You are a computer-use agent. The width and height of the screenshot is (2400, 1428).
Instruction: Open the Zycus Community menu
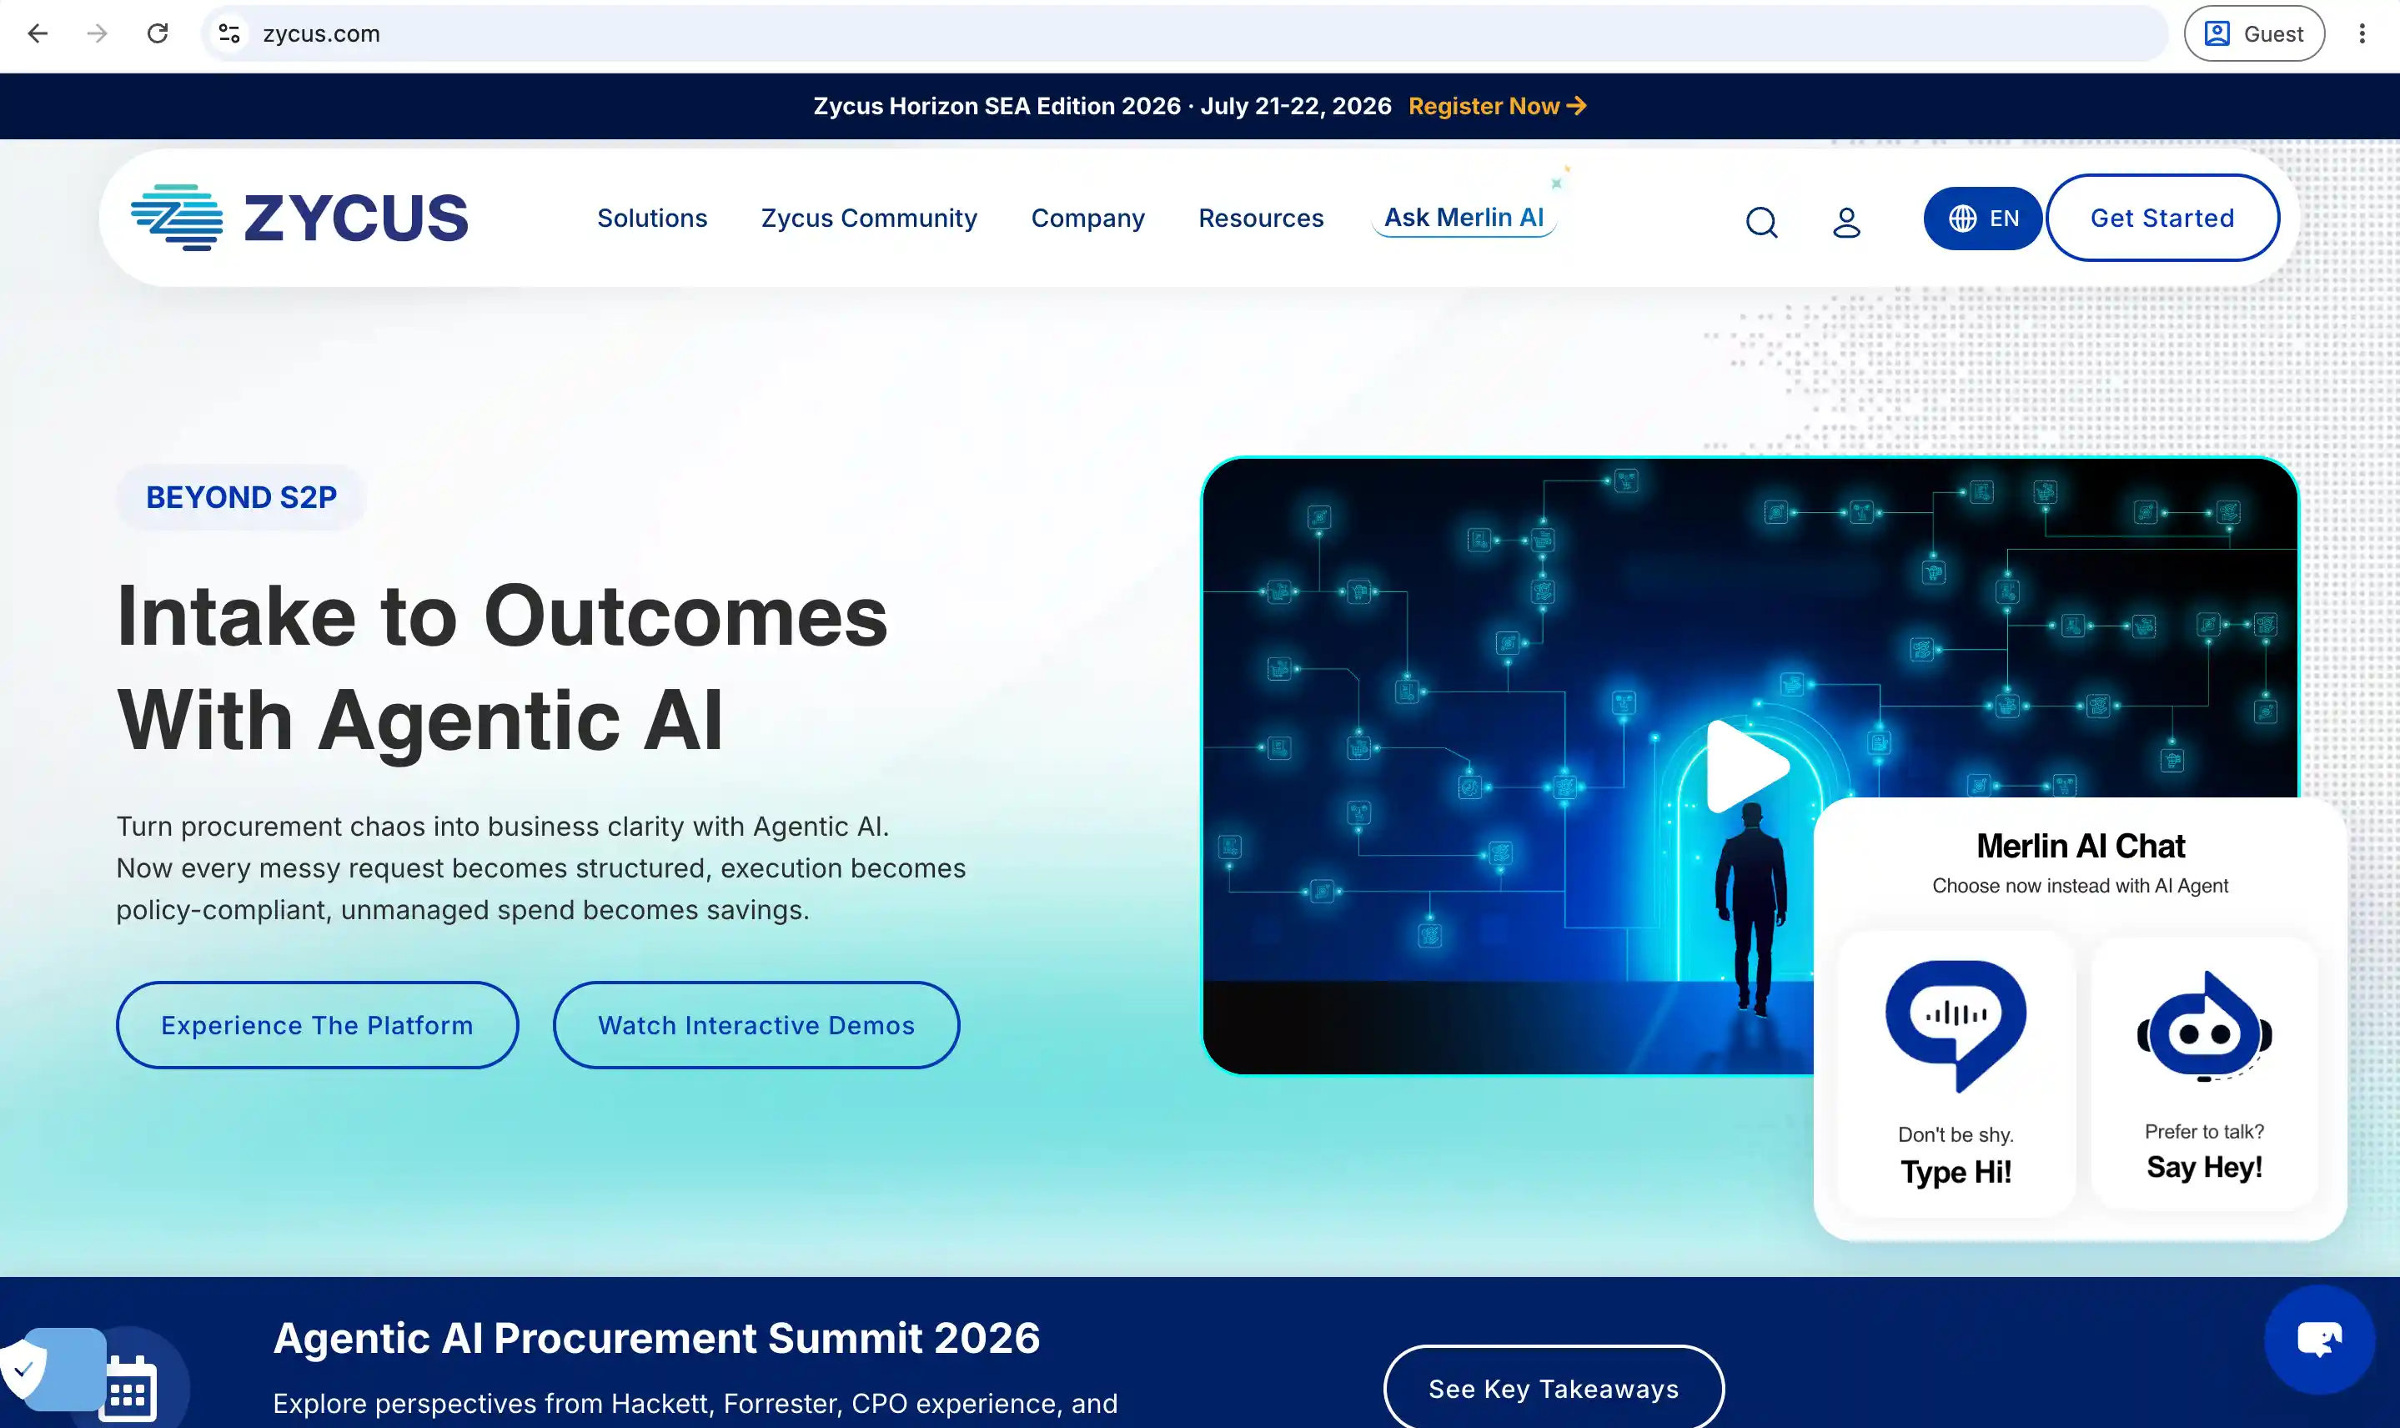click(x=869, y=219)
